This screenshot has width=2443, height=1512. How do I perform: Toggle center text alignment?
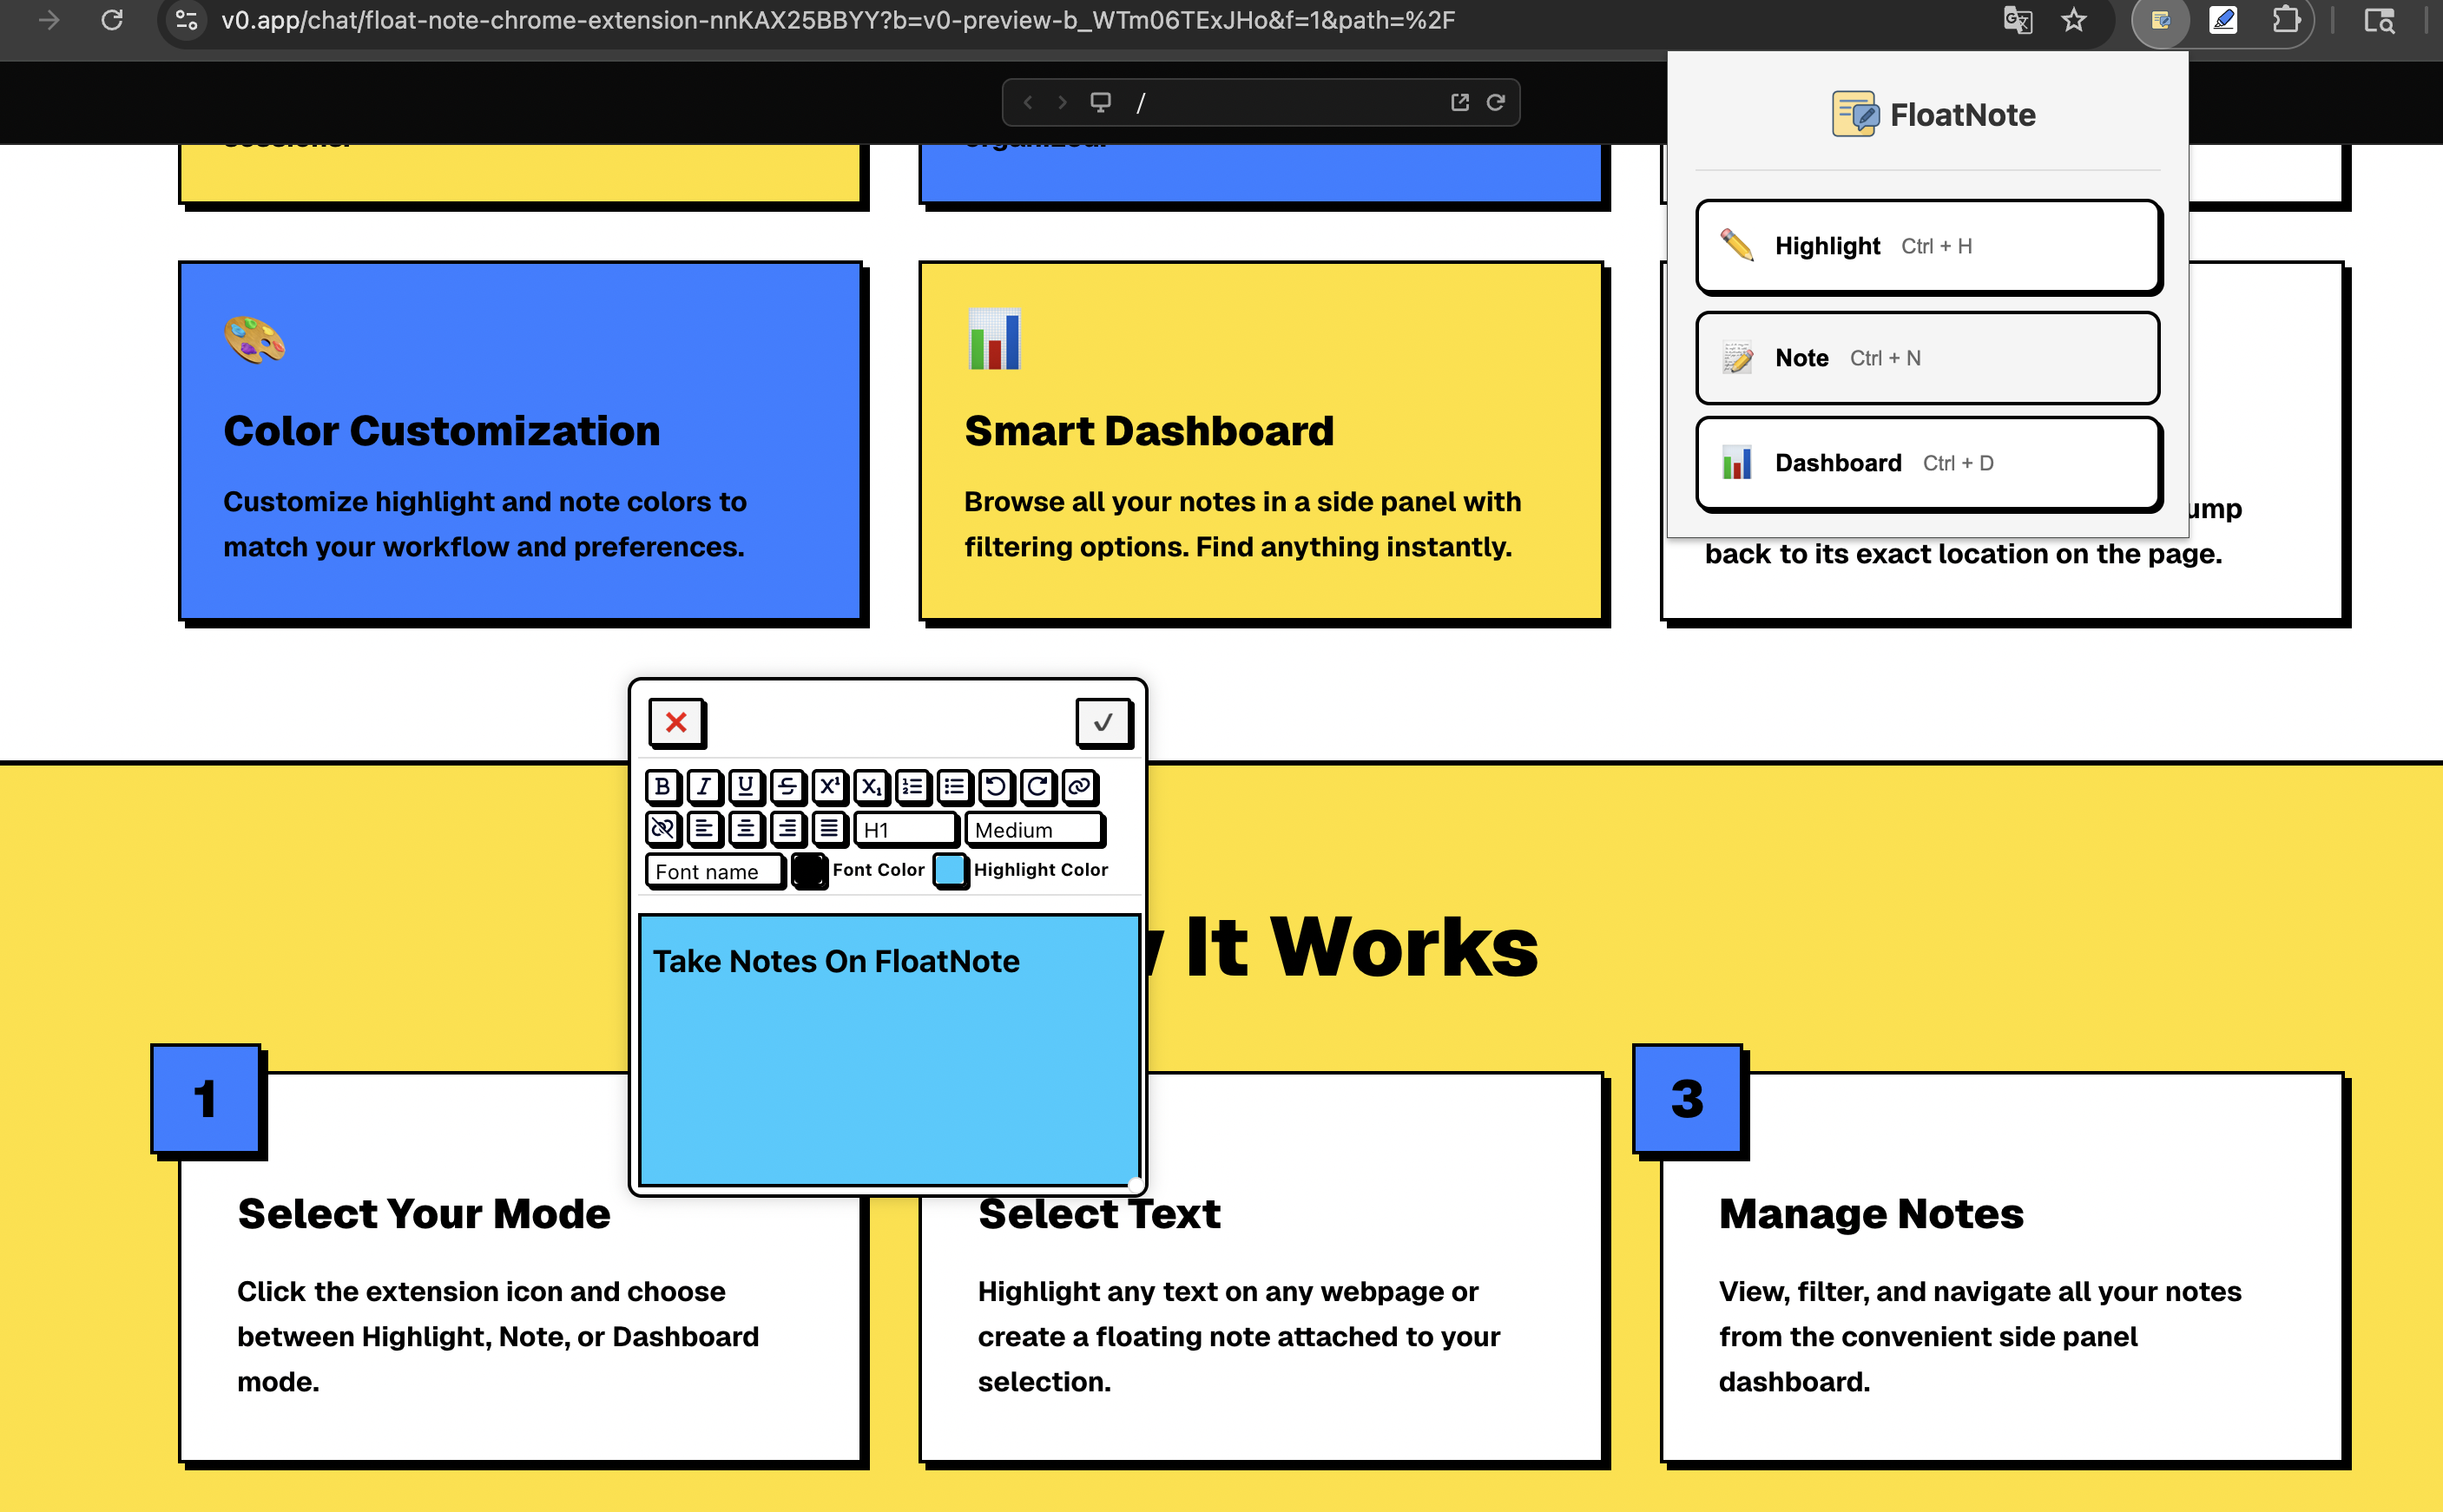[745, 829]
